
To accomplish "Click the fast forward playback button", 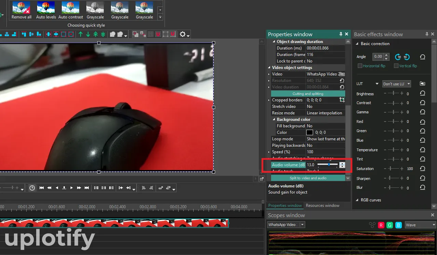I will 79,188.
